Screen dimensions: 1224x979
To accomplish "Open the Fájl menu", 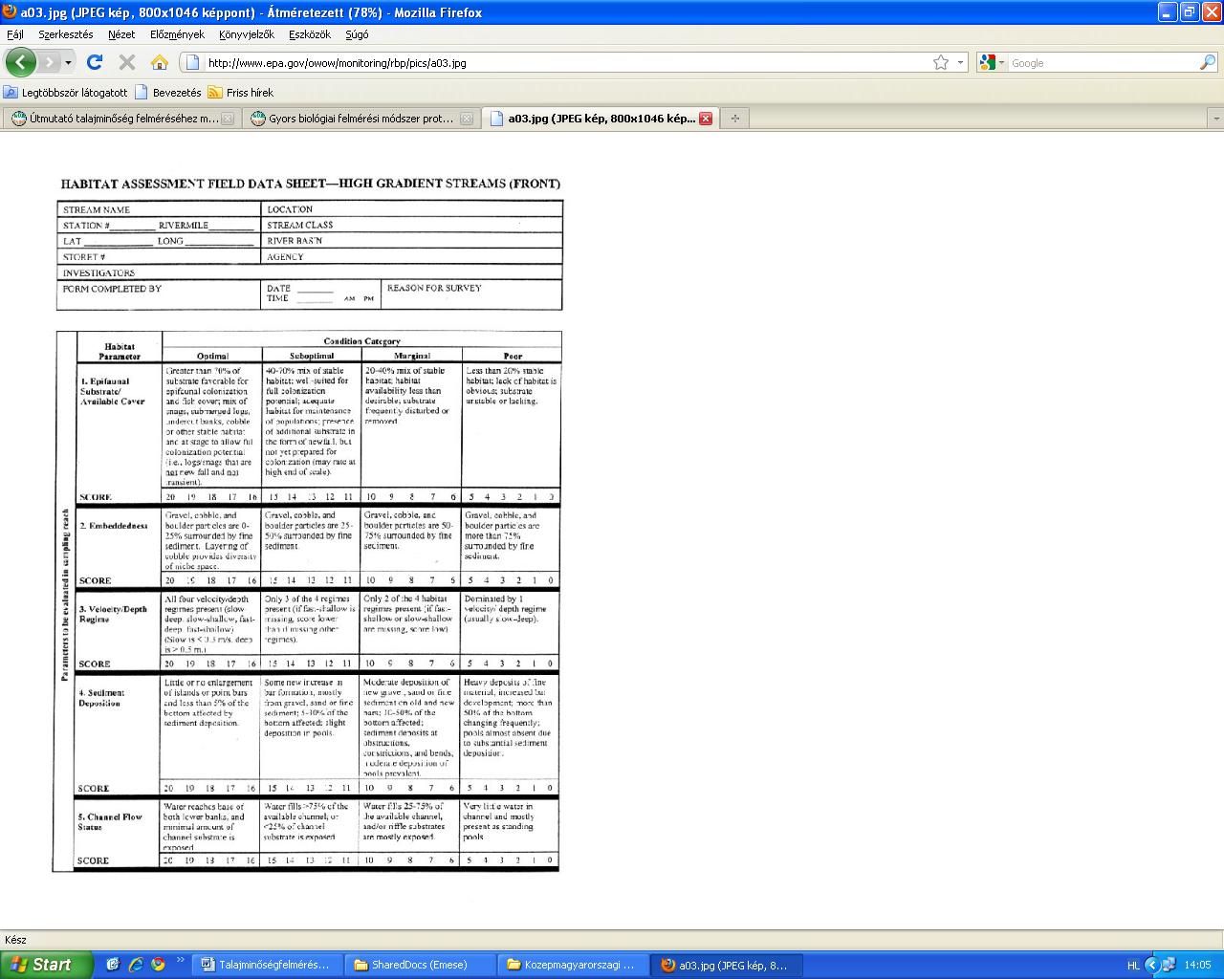I will 15,34.
